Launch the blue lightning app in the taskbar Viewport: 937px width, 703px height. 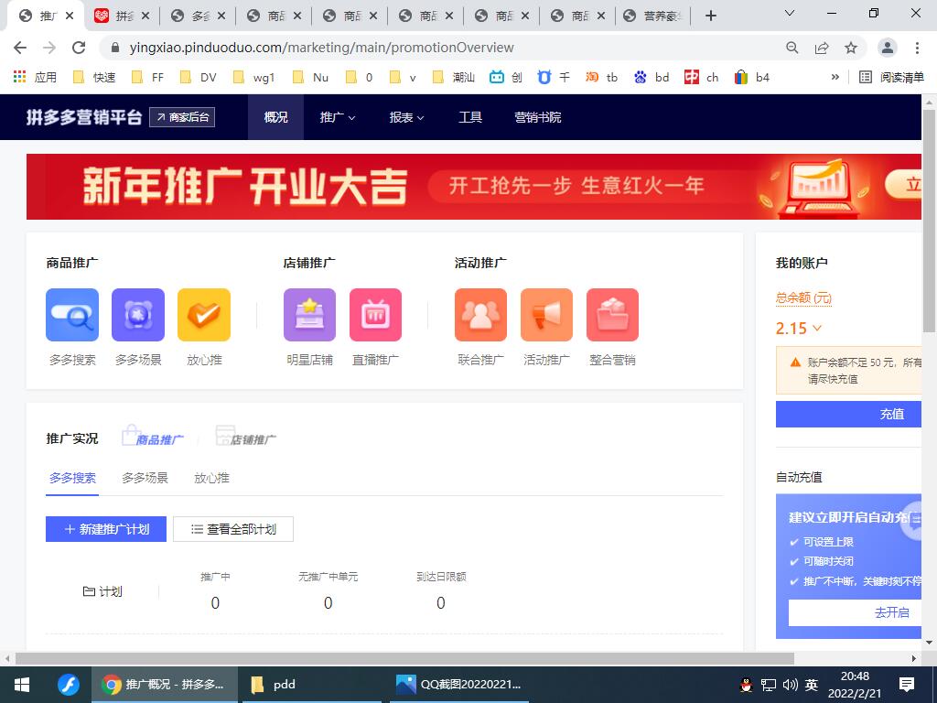[68, 685]
